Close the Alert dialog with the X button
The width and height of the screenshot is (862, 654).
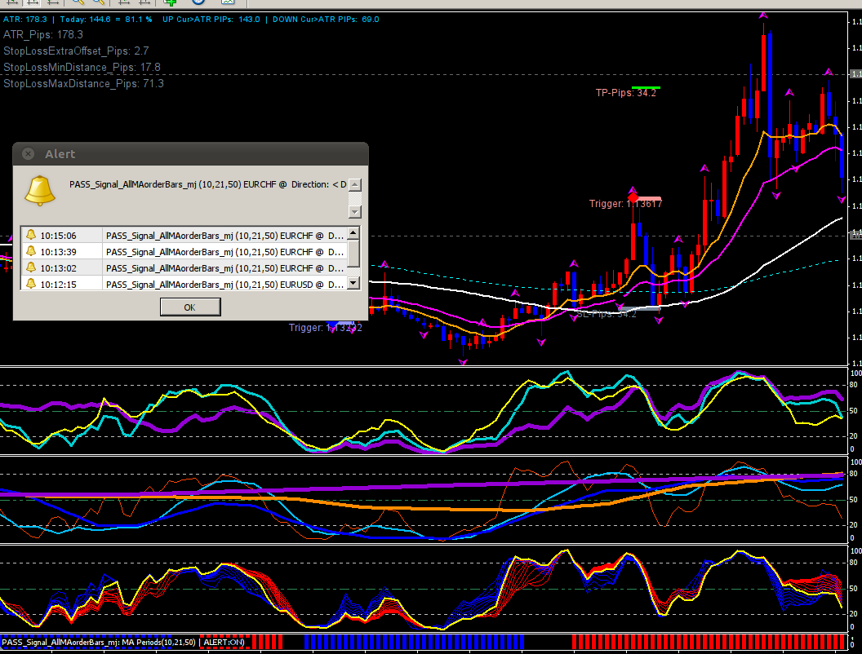(x=28, y=154)
